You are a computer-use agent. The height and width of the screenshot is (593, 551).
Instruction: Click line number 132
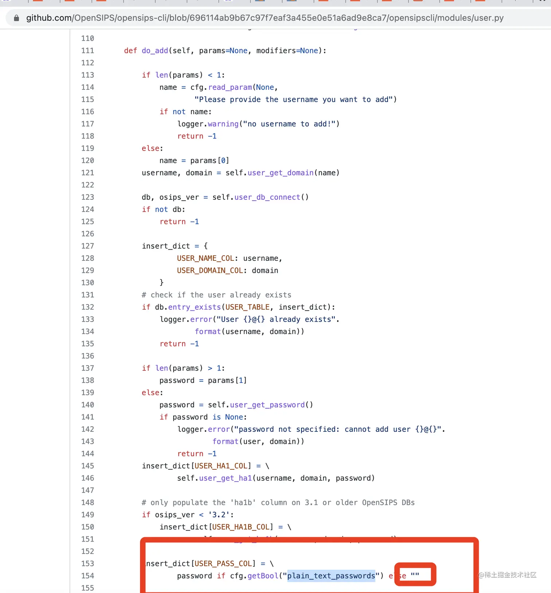point(87,307)
